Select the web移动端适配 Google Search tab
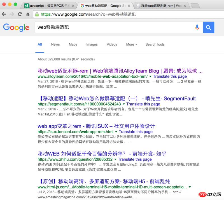This screenshot has height=200, width=224. 106,6
